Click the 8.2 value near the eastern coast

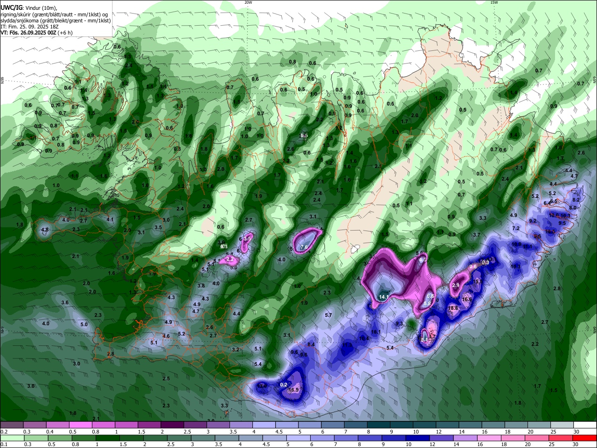[576, 200]
